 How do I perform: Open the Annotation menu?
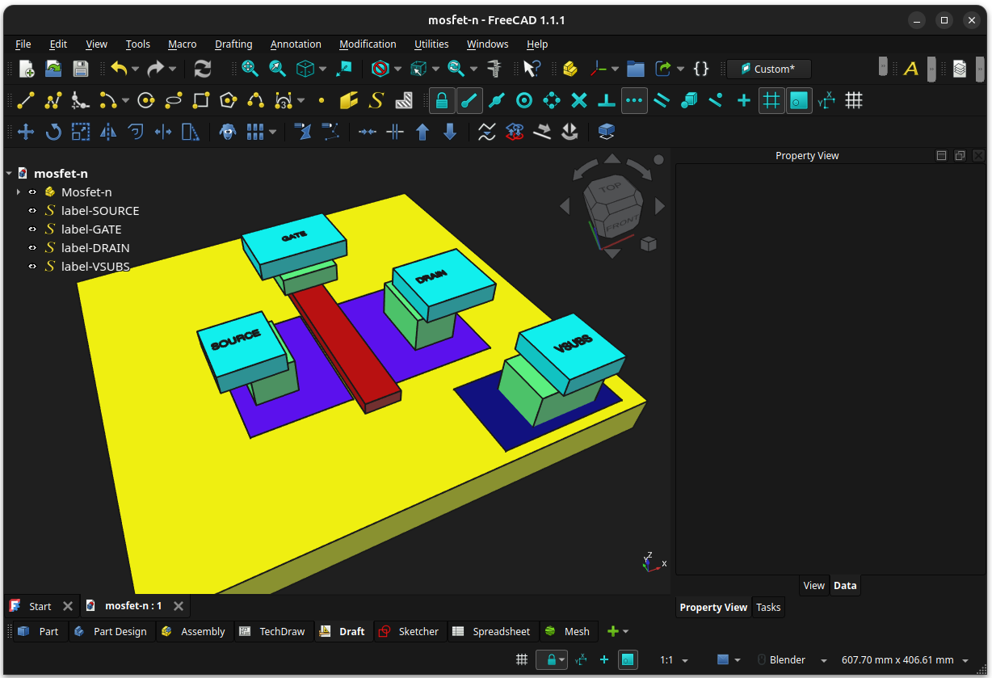(x=296, y=44)
